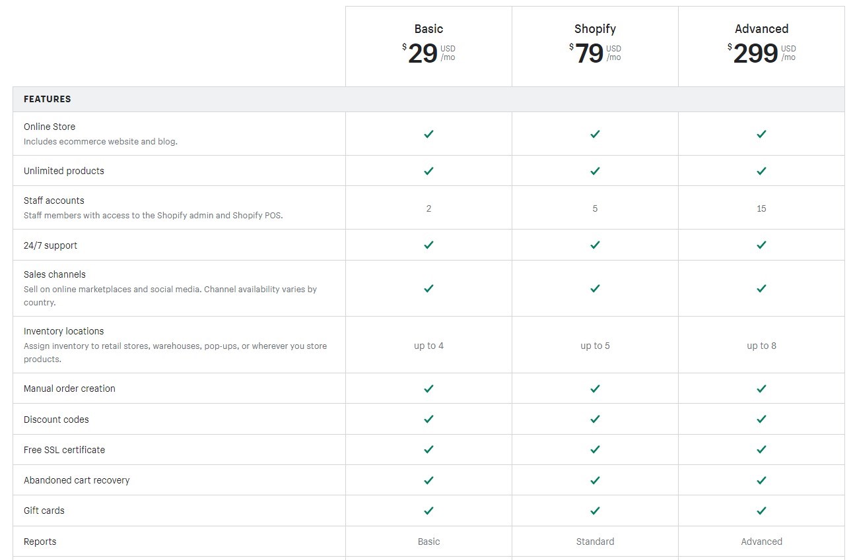
Task: Click 'up to 8' inventory locations value
Action: pos(761,346)
